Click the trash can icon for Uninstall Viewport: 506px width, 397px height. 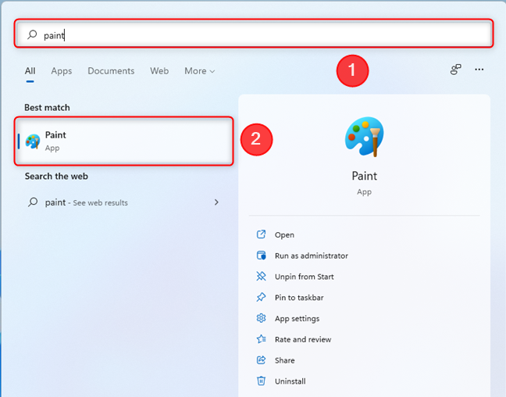261,381
